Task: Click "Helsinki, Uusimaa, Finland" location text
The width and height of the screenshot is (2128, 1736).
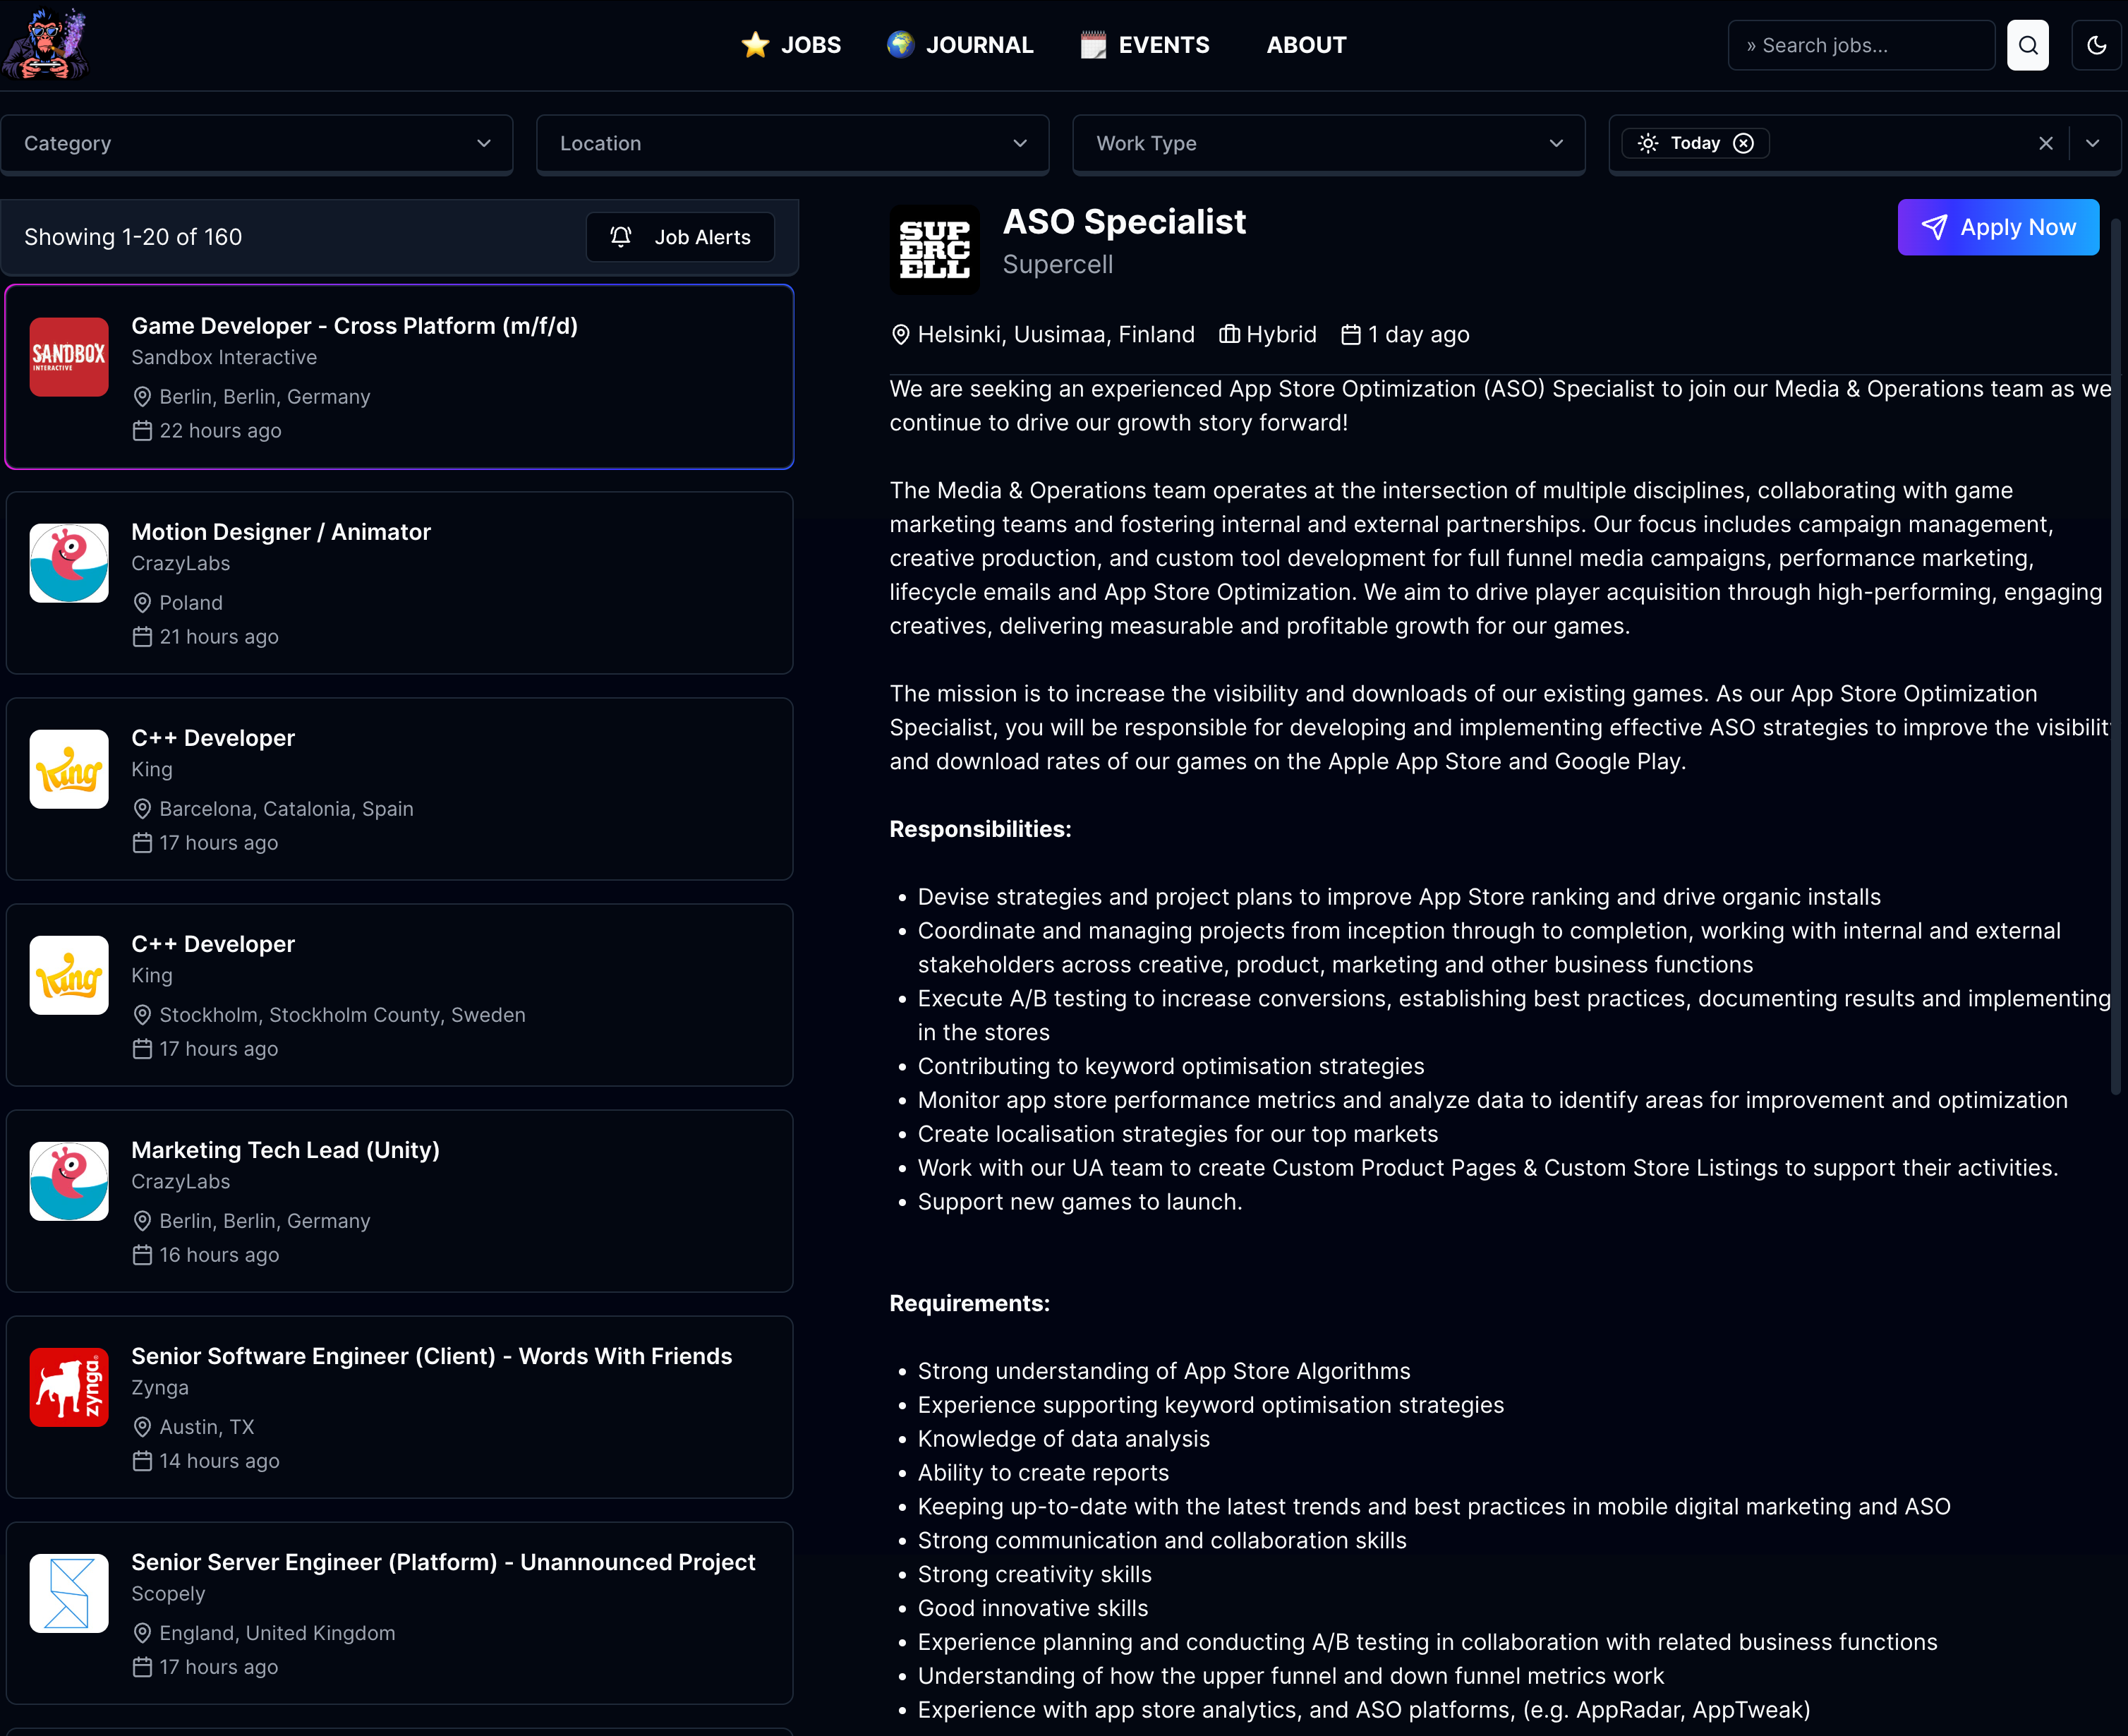Action: tap(1056, 335)
